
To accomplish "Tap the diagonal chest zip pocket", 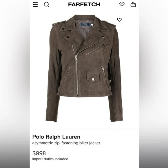I will click(x=96, y=49).
